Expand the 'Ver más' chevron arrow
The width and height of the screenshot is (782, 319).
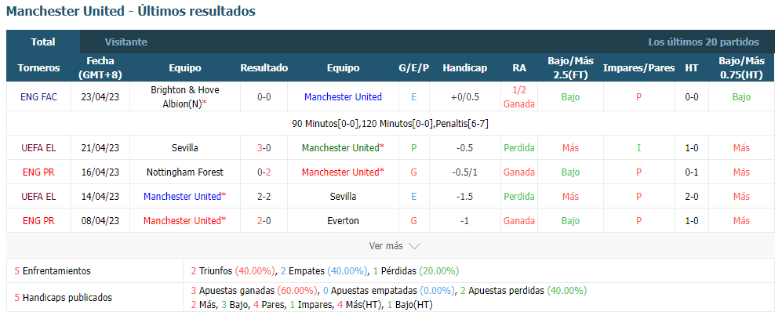click(x=414, y=246)
